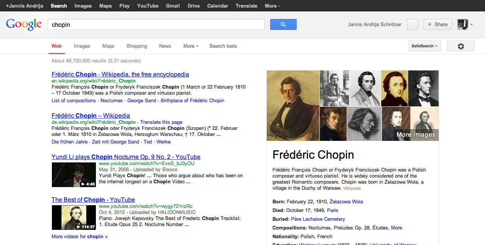Open Yundi Li plays Chopin Nocturne result
Image resolution: width=485 pixels, height=245 pixels.
(126, 157)
